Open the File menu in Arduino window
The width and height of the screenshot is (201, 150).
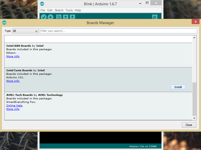[43, 10]
